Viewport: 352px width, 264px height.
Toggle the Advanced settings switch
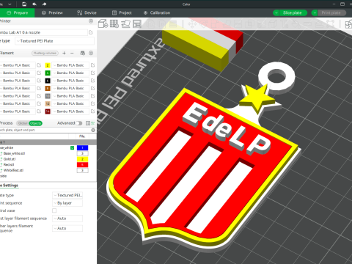(79, 123)
